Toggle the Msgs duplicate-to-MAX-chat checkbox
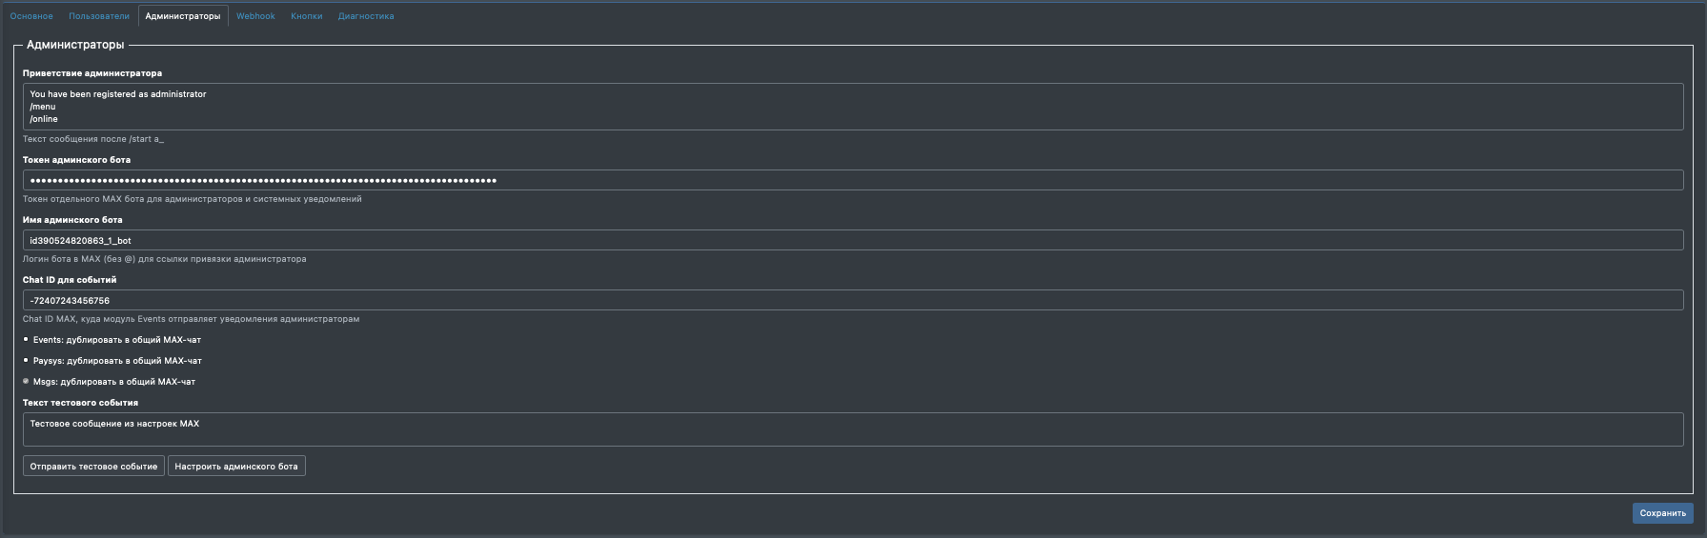The width and height of the screenshot is (1707, 538). [26, 381]
